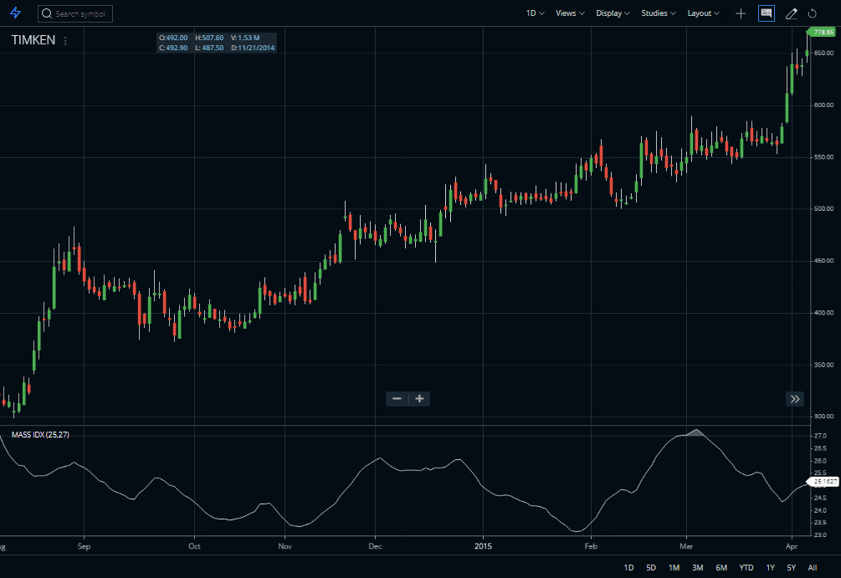Expand the Layout dropdown

tap(703, 13)
